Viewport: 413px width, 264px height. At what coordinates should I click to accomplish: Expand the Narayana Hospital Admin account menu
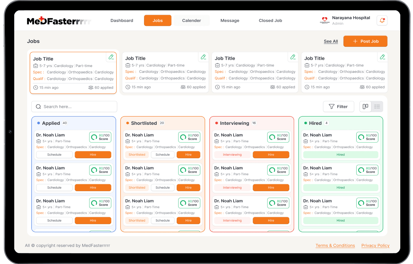click(351, 21)
